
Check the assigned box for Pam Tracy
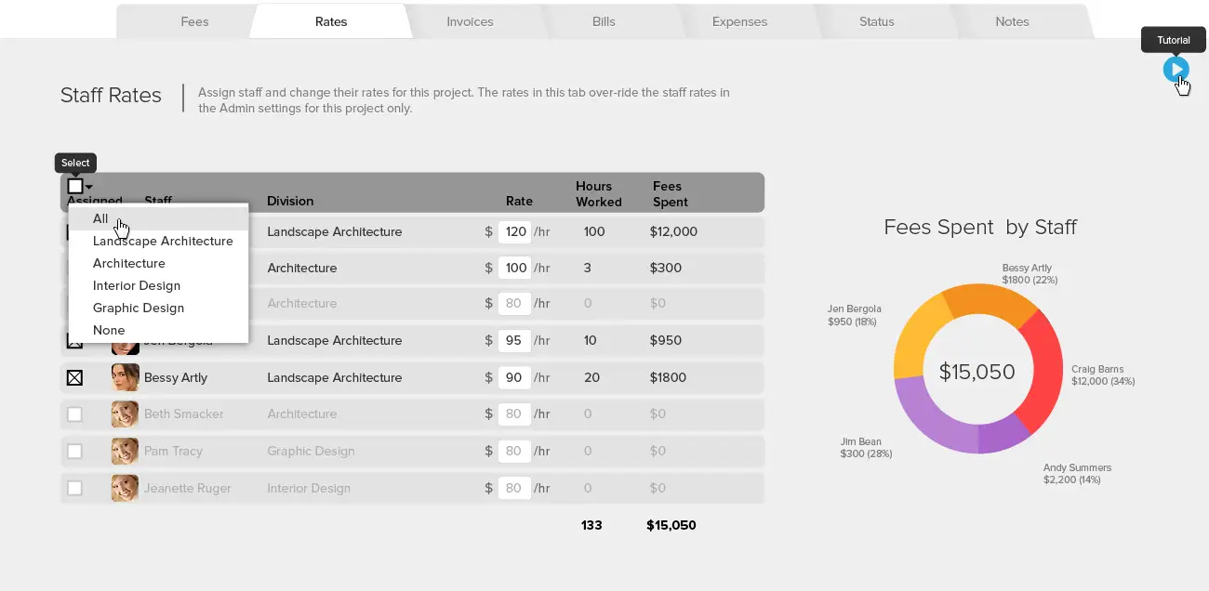pos(74,452)
